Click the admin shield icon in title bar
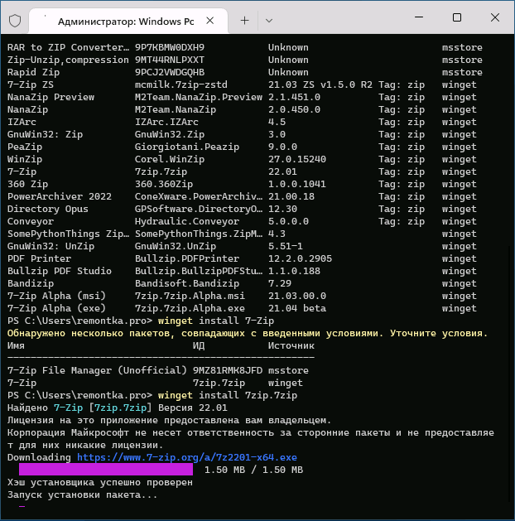This screenshot has height=521, width=515. click(15, 21)
